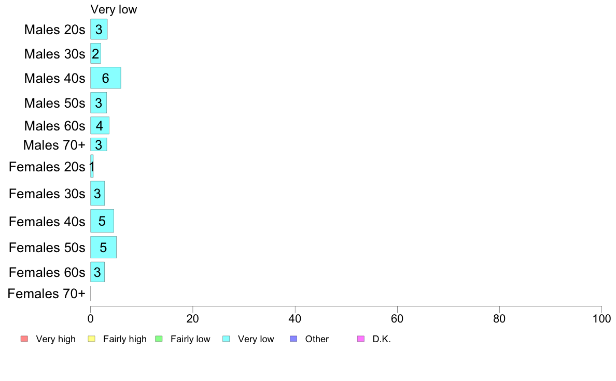Click the Very low chart title

point(114,9)
